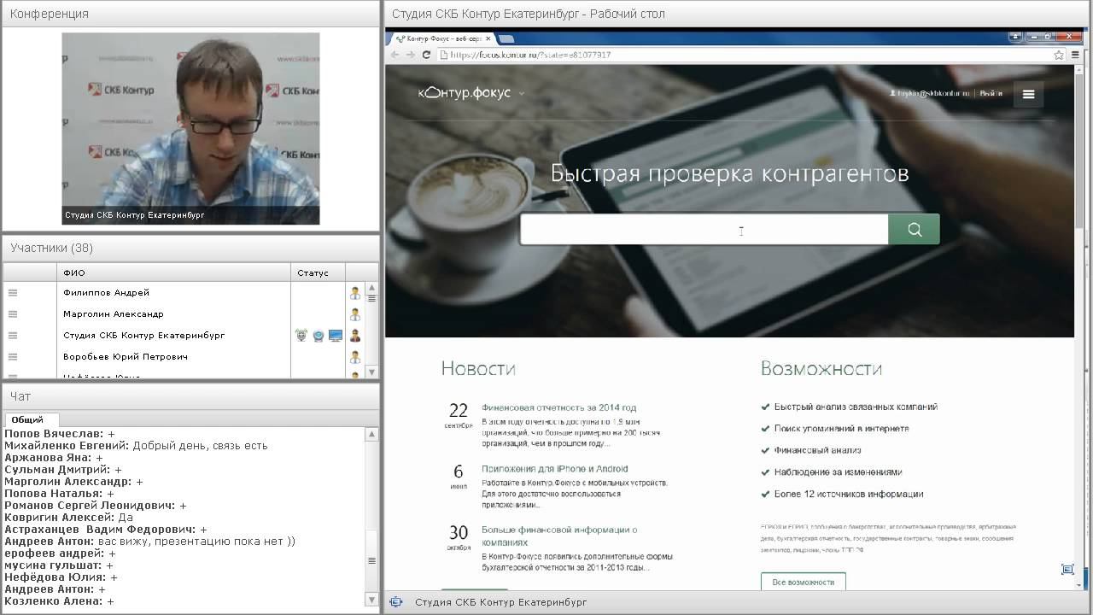
Task: Click the participants list scroll down arrow
Action: [x=371, y=372]
